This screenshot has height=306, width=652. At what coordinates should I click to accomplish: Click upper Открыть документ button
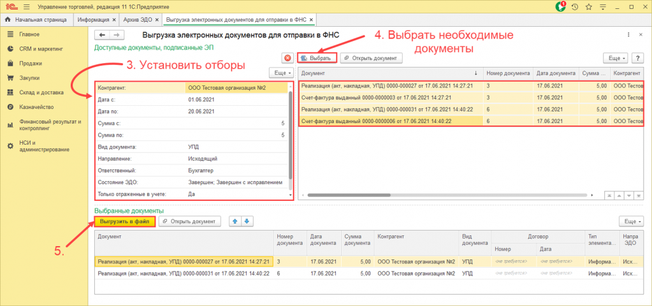pyautogui.click(x=372, y=58)
